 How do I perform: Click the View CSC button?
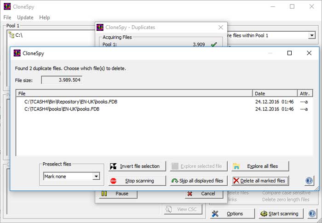(x=183, y=209)
